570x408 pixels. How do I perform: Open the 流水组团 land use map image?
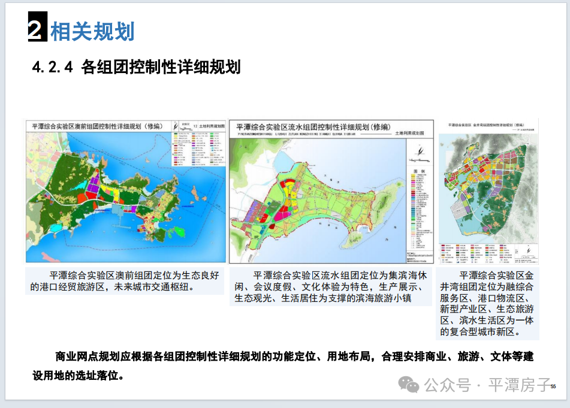click(x=331, y=192)
